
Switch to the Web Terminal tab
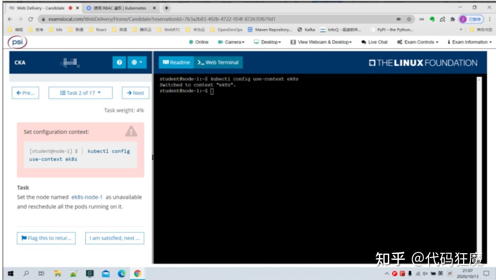point(218,63)
